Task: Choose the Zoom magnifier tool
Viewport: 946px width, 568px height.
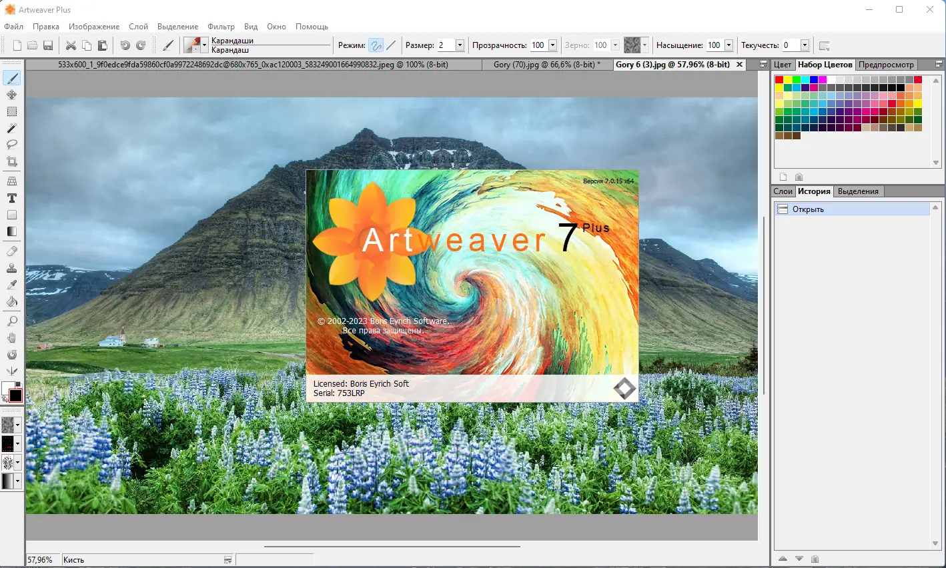Action: point(11,321)
